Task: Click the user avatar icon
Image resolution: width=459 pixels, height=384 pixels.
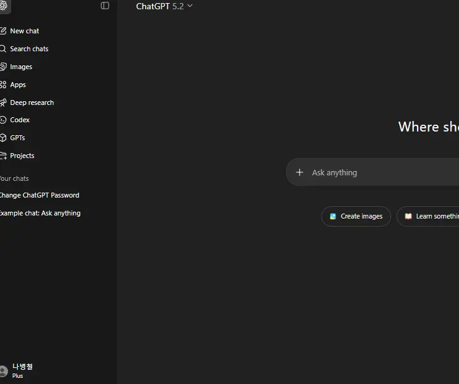Action: (4, 371)
